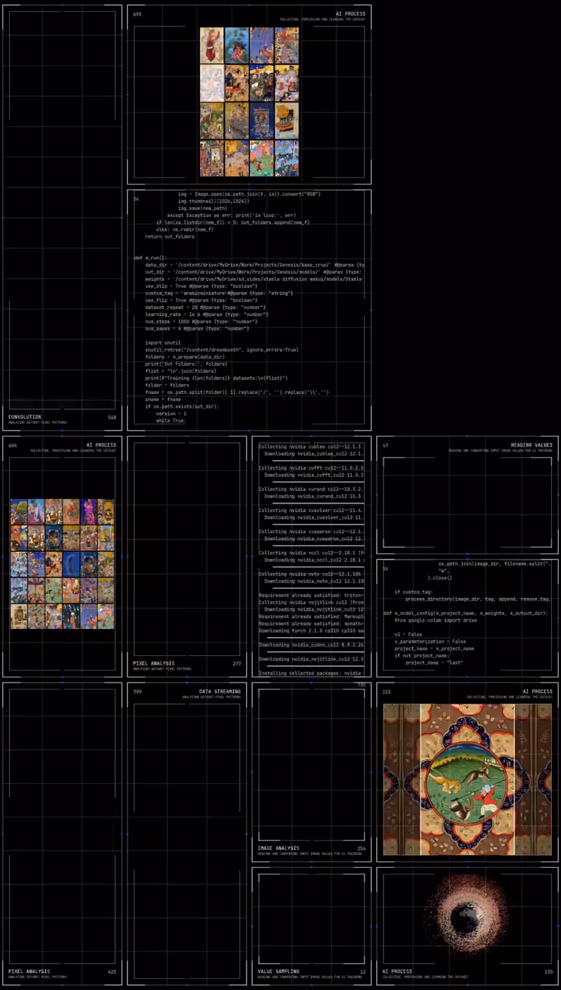Select the 'def m_model_config' code line
The height and width of the screenshot is (990, 561).
click(465, 613)
